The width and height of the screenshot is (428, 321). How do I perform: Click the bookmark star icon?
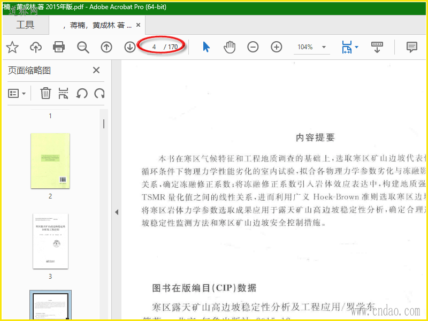pyautogui.click(x=12, y=47)
